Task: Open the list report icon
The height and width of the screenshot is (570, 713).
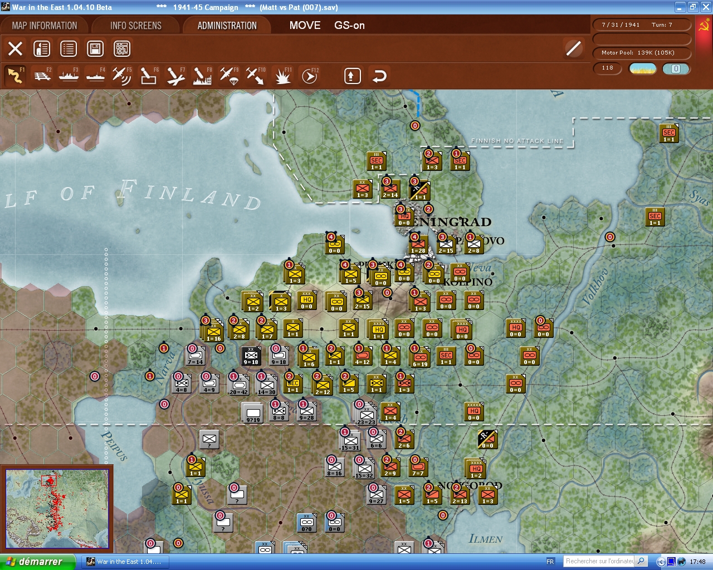Action: click(x=69, y=49)
